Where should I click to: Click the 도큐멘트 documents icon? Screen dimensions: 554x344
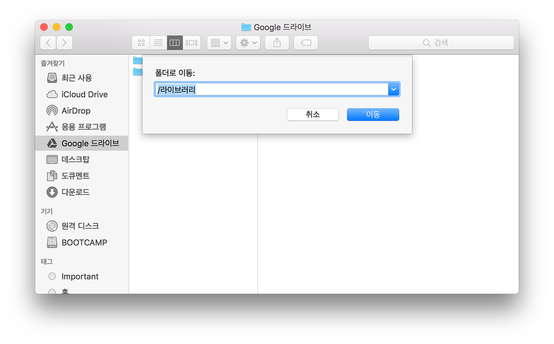[x=52, y=176]
